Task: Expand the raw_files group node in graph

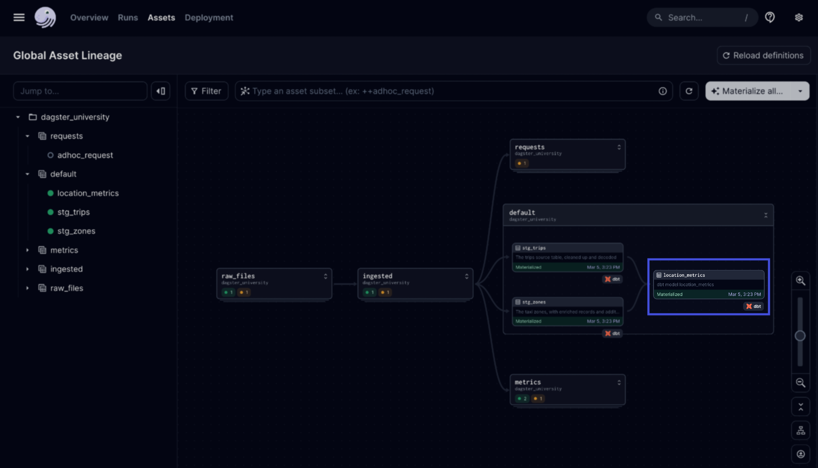Action: 325,276
